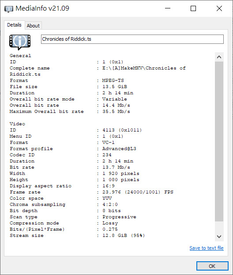Click the 16:9 display aspect ratio

[109, 186]
